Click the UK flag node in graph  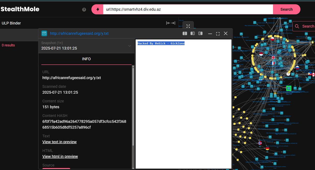[273, 57]
